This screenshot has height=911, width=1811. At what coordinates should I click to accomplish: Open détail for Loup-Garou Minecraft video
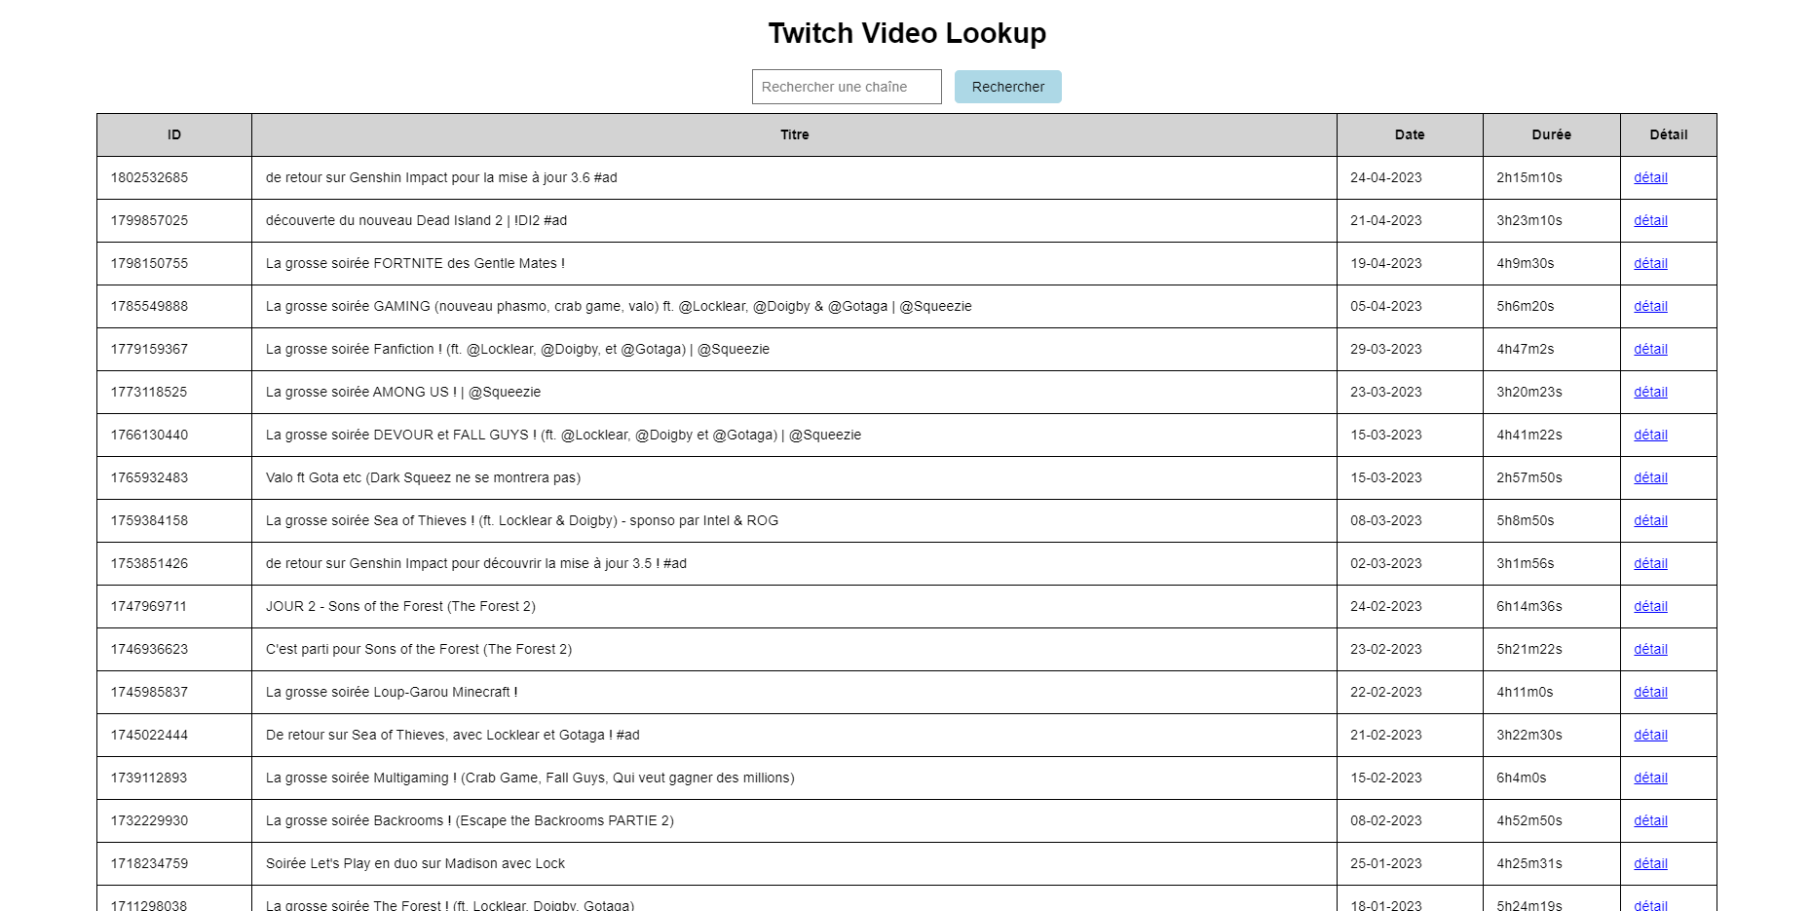pos(1650,692)
